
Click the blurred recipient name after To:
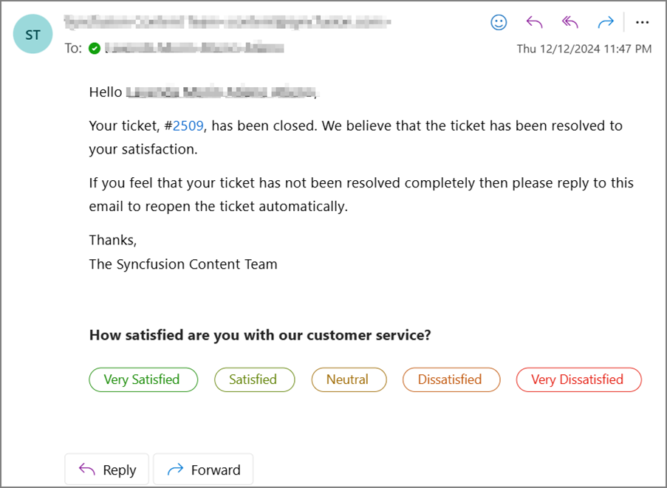click(194, 48)
